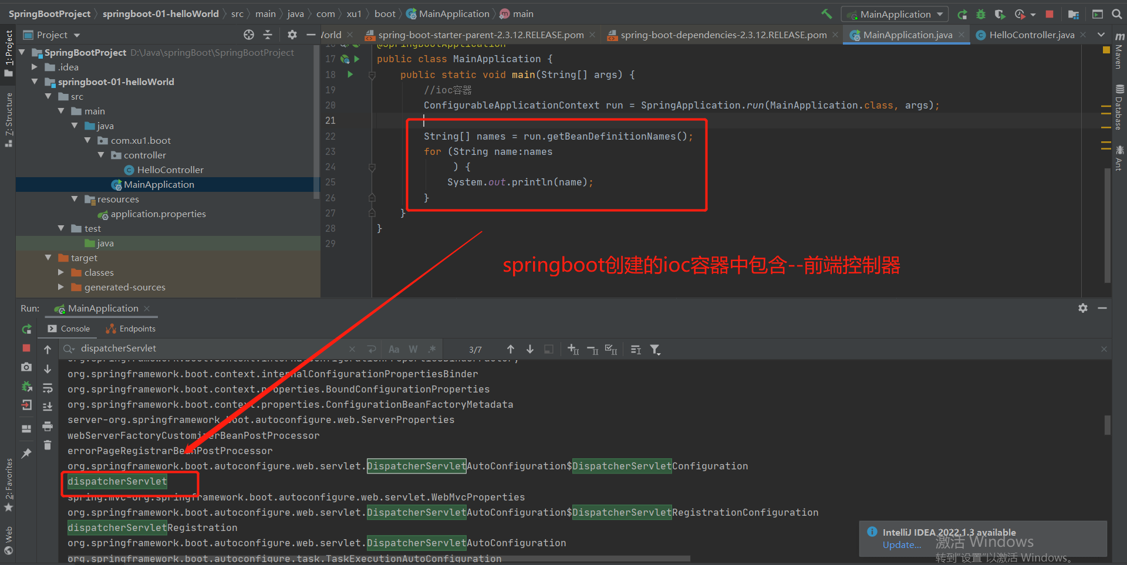The width and height of the screenshot is (1127, 565).
Task: Rerun MainApplication from the top toolbar
Action: 962,14
